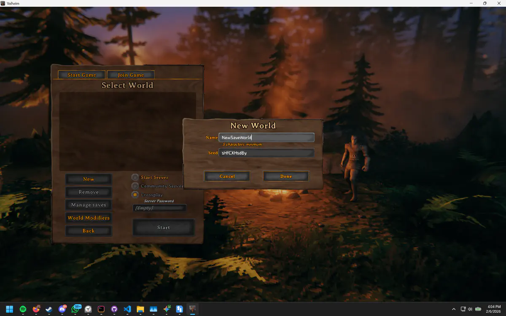Click the volume speaker tray icon

pos(470,309)
